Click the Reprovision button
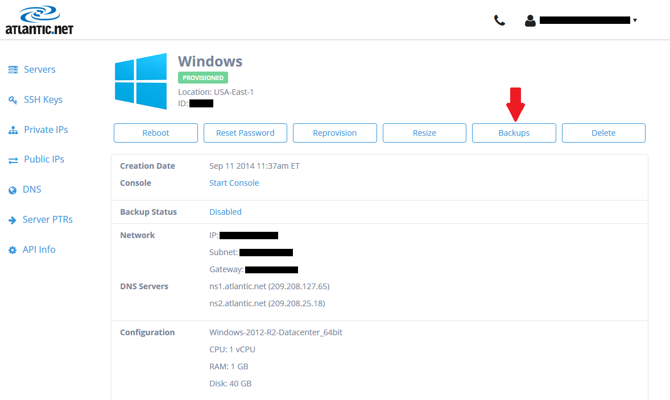This screenshot has width=670, height=400. click(335, 133)
